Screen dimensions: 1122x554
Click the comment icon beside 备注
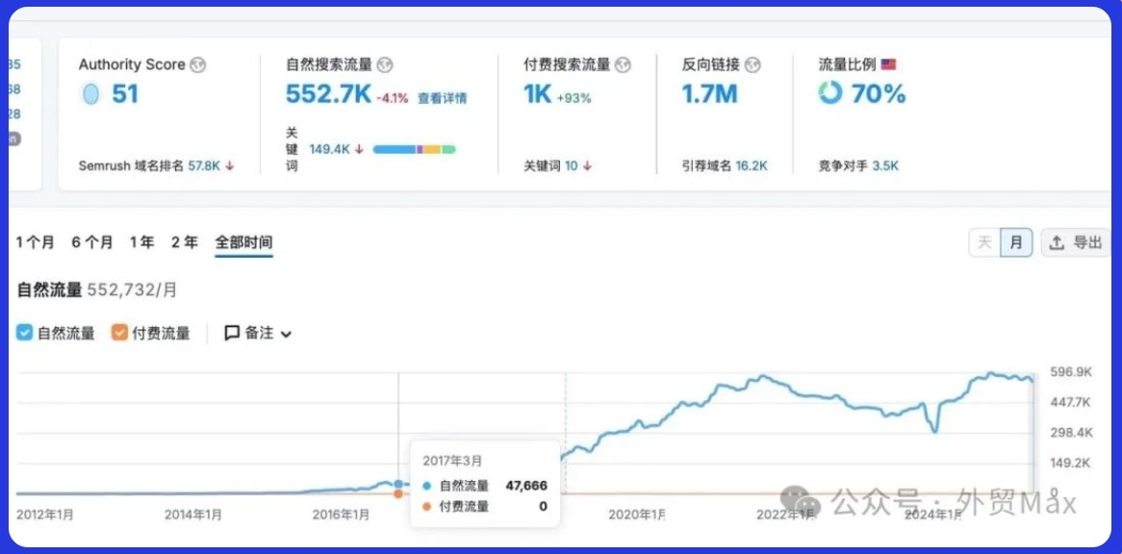(232, 333)
